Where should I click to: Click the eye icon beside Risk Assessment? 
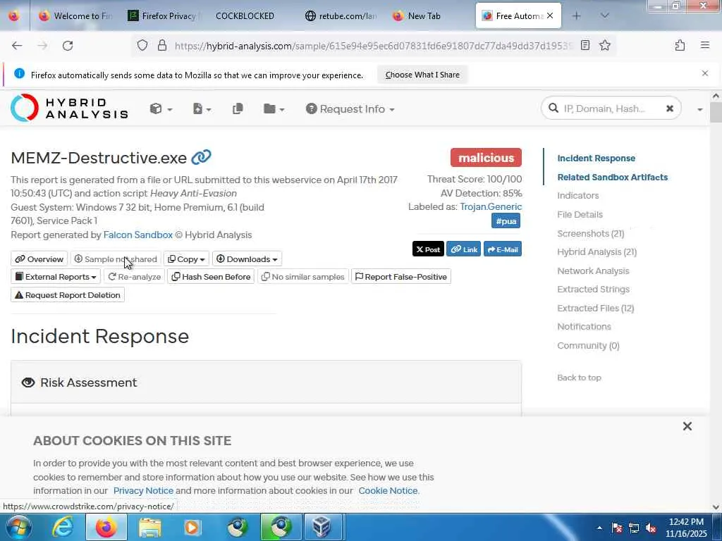[28, 383]
